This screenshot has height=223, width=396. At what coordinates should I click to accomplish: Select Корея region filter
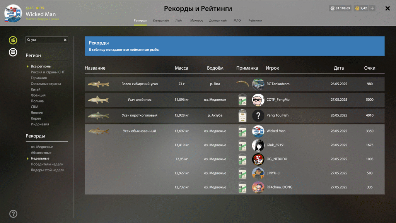pyautogui.click(x=36, y=118)
